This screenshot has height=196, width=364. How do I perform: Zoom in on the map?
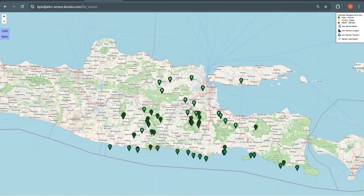[4, 16]
